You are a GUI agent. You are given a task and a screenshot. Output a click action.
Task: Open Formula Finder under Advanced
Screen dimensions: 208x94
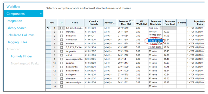(22, 56)
